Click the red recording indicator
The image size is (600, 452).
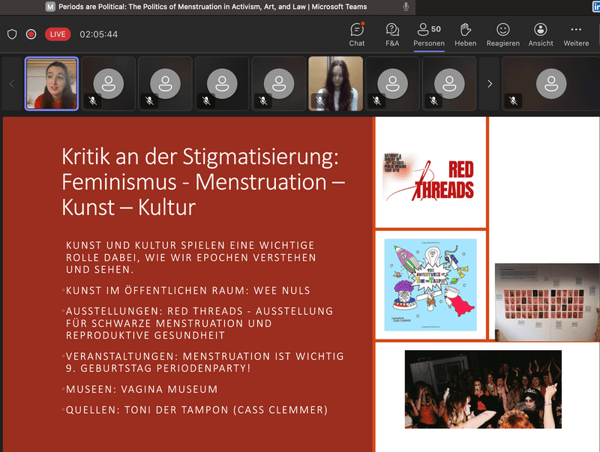31,34
